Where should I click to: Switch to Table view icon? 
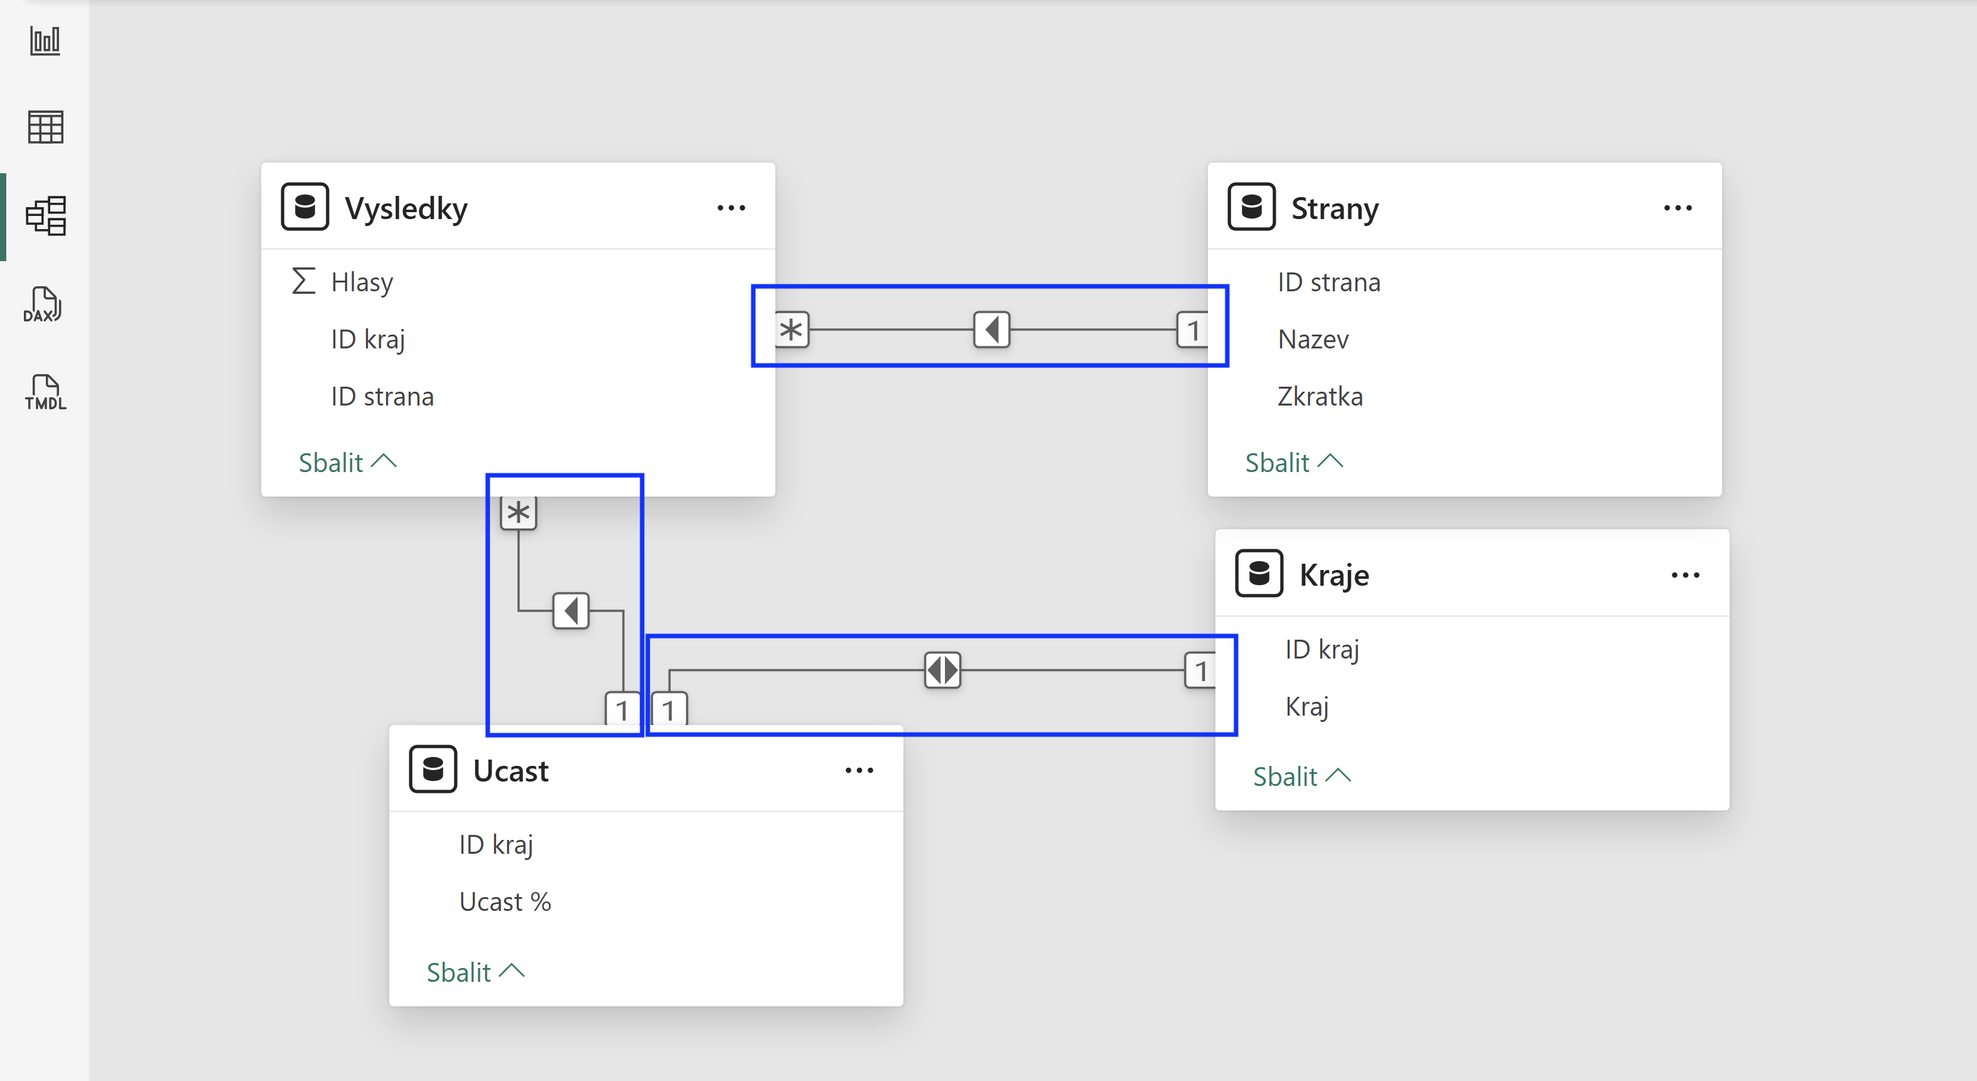45,127
